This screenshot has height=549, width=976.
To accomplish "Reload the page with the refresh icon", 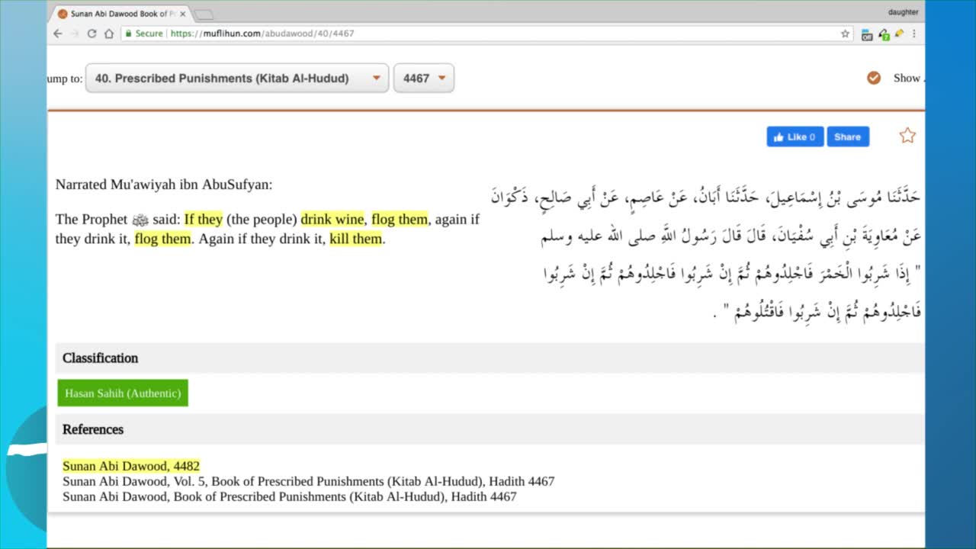I will click(x=91, y=34).
